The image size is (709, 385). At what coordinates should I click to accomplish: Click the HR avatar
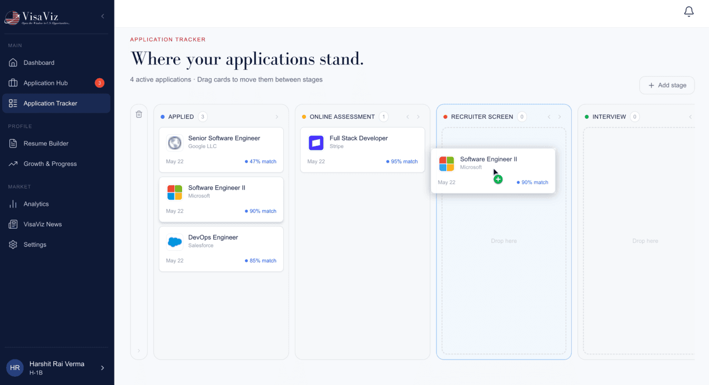click(15, 368)
